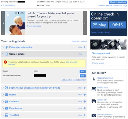Viewport: 128px width, 119px height.
Task: Click the passenger document icon
Action: tap(6, 47)
